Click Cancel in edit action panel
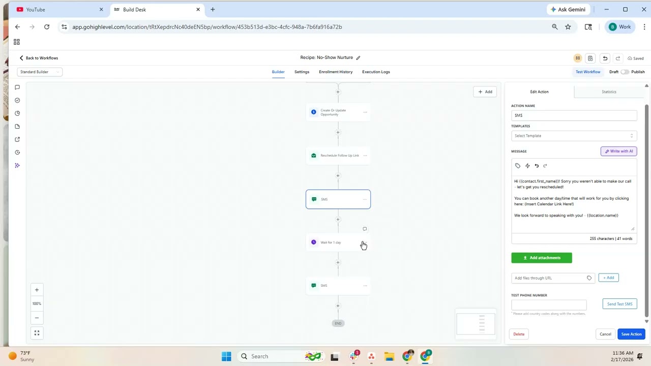Image resolution: width=651 pixels, height=366 pixels. 605,334
